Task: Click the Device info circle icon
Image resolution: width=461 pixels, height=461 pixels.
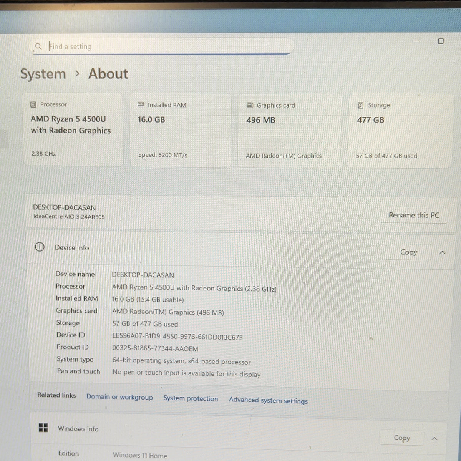Action: click(40, 247)
